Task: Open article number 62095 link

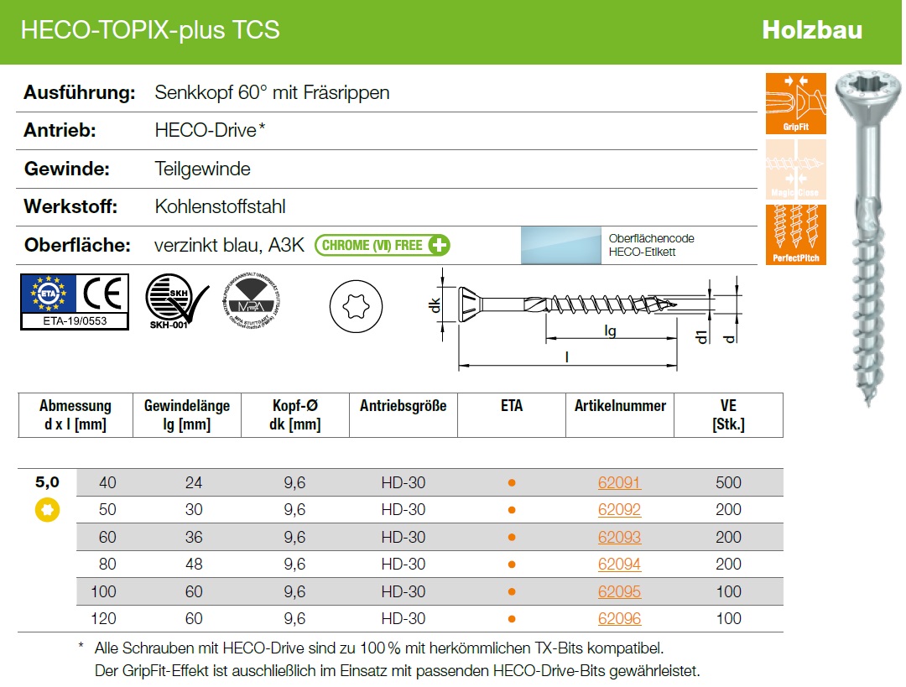Action: 619,591
